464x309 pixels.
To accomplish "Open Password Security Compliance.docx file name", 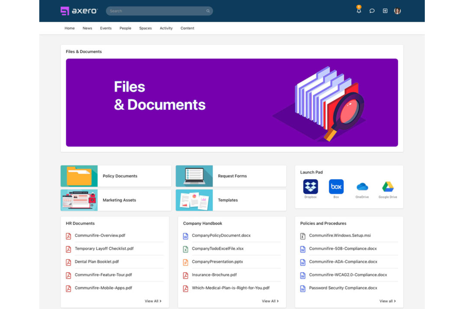I will point(343,288).
